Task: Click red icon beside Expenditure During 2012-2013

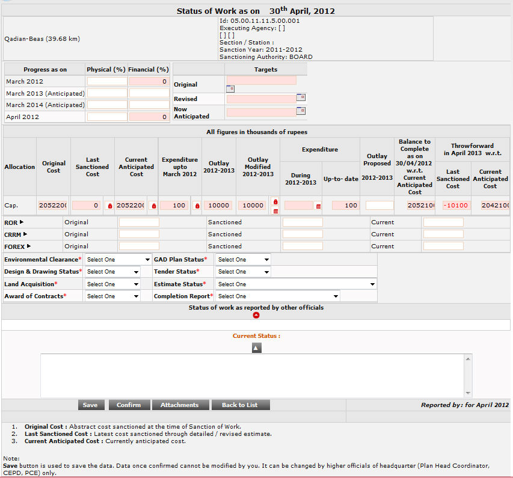Action: point(318,206)
